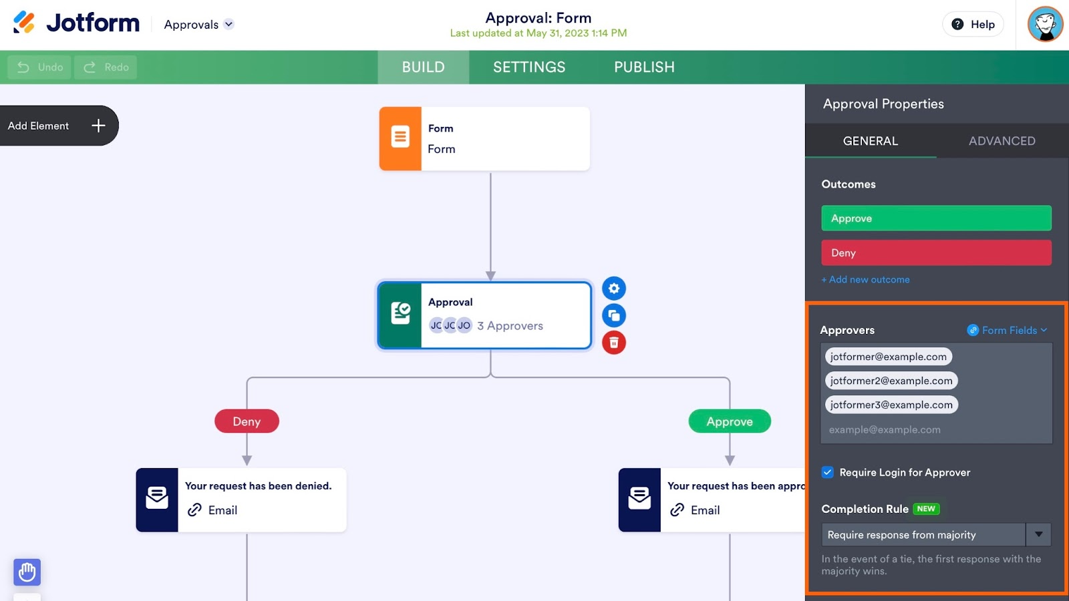Click the link icon on denied Email card
The image size is (1069, 601).
pos(194,510)
